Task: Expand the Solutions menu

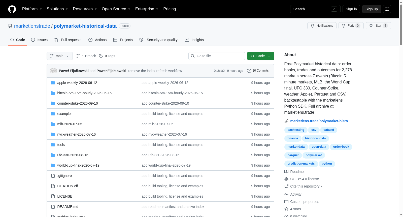Action: (57, 9)
